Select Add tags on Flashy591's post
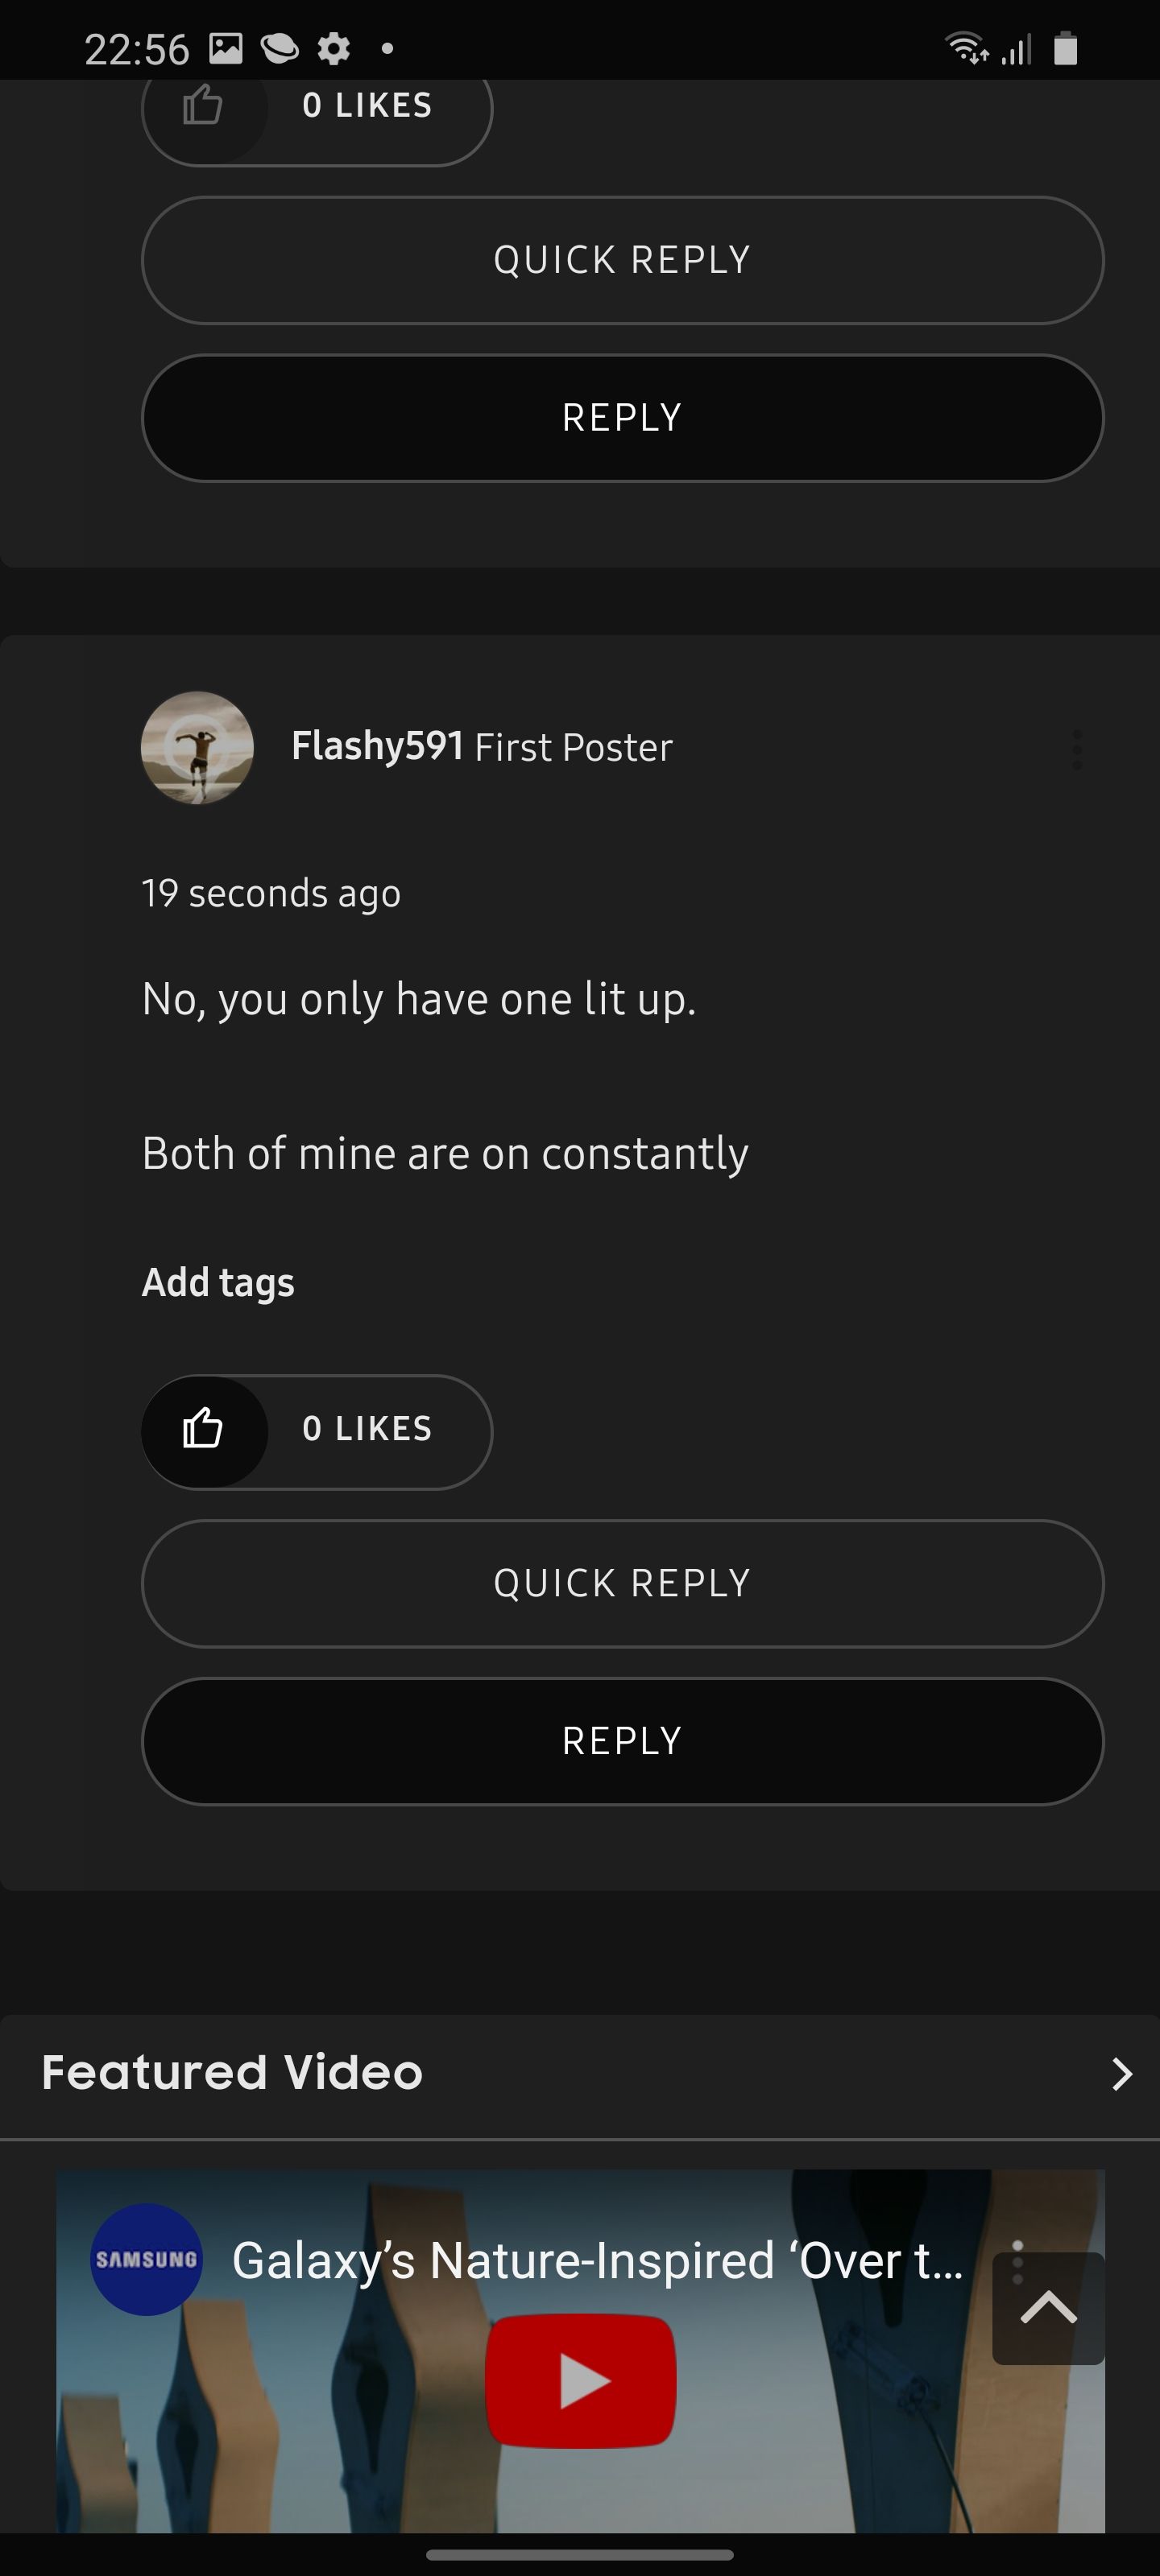The image size is (1160, 2576). pos(218,1283)
